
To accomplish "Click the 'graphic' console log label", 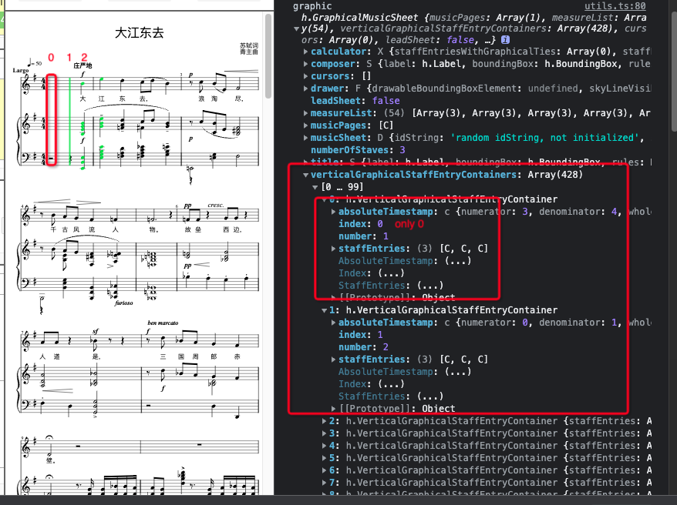I will click(312, 6).
